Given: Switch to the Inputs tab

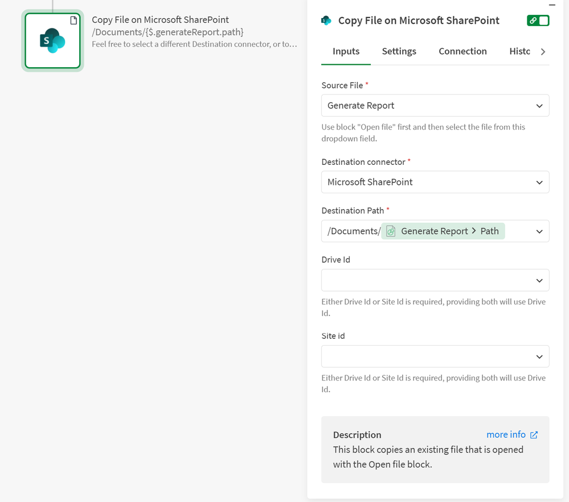Looking at the screenshot, I should 346,51.
